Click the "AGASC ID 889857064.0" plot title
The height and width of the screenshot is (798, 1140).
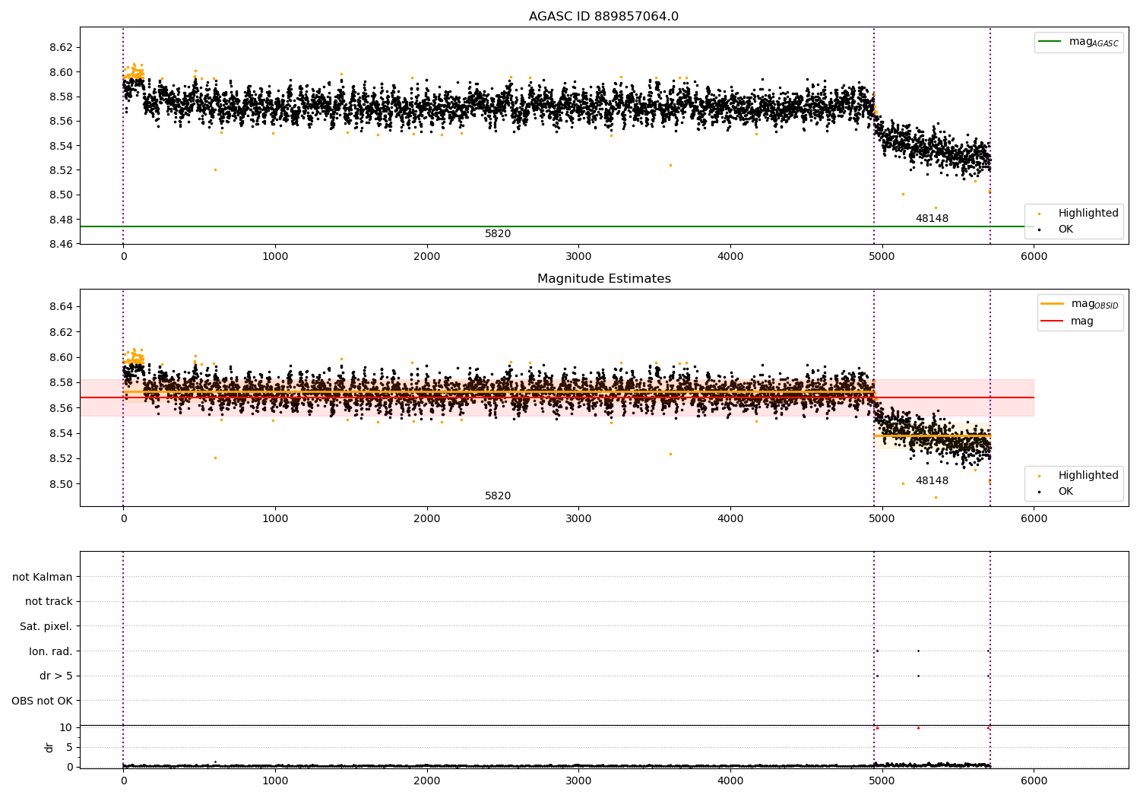coord(603,17)
